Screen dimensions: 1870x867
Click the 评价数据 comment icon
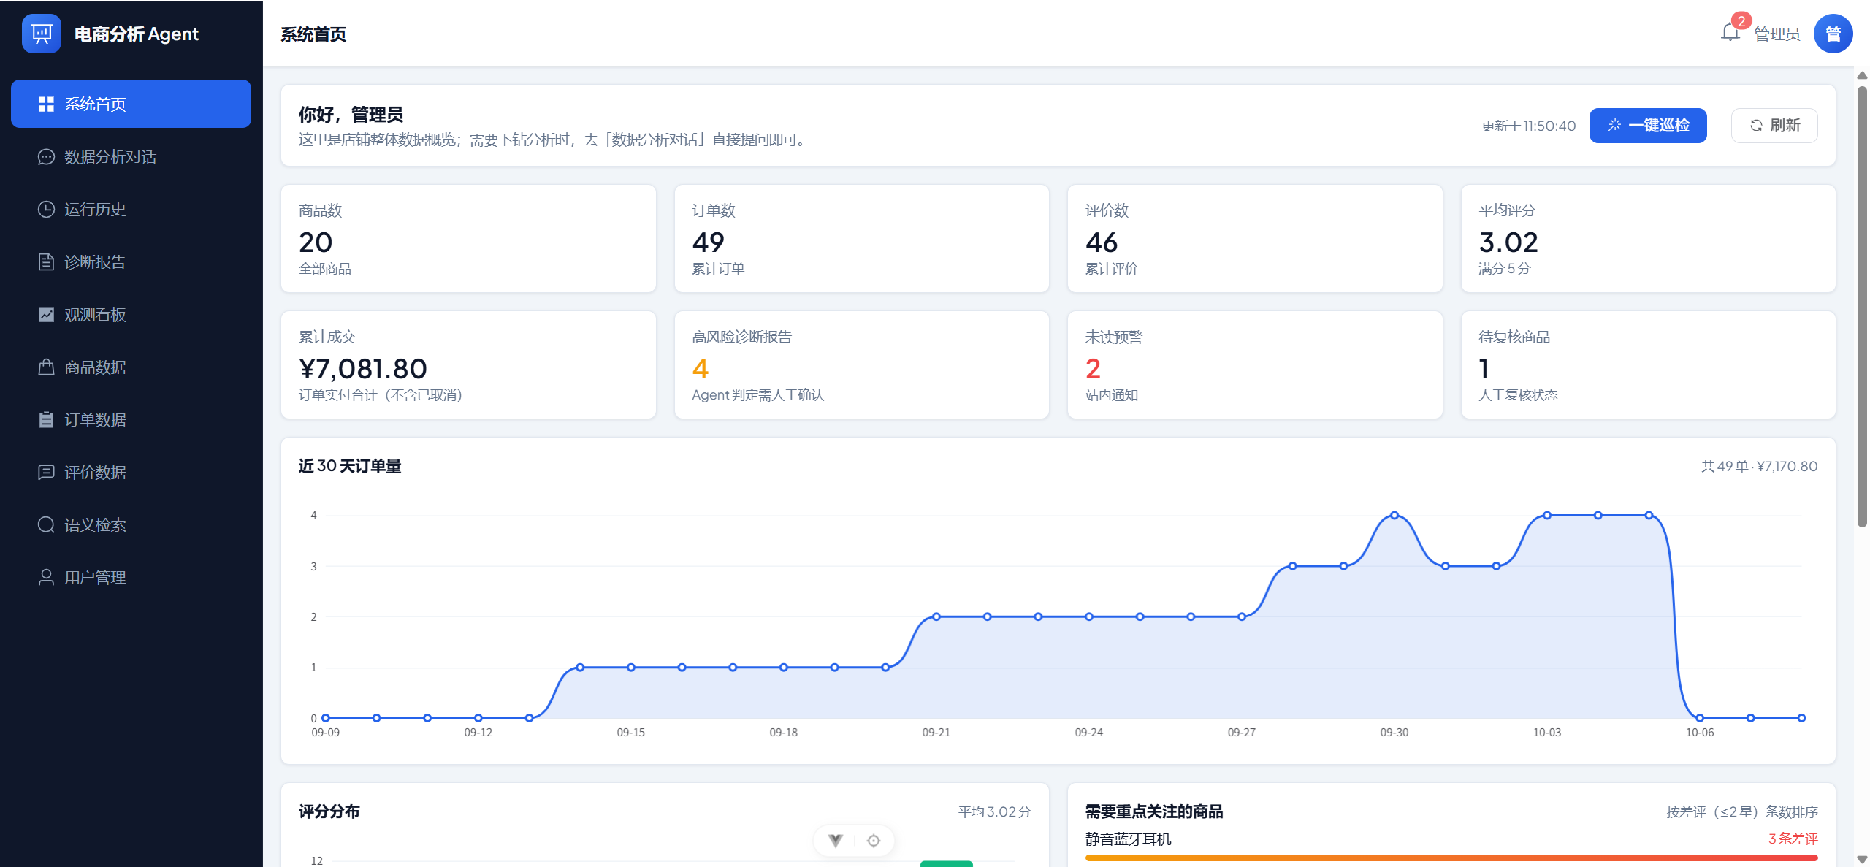(x=46, y=473)
